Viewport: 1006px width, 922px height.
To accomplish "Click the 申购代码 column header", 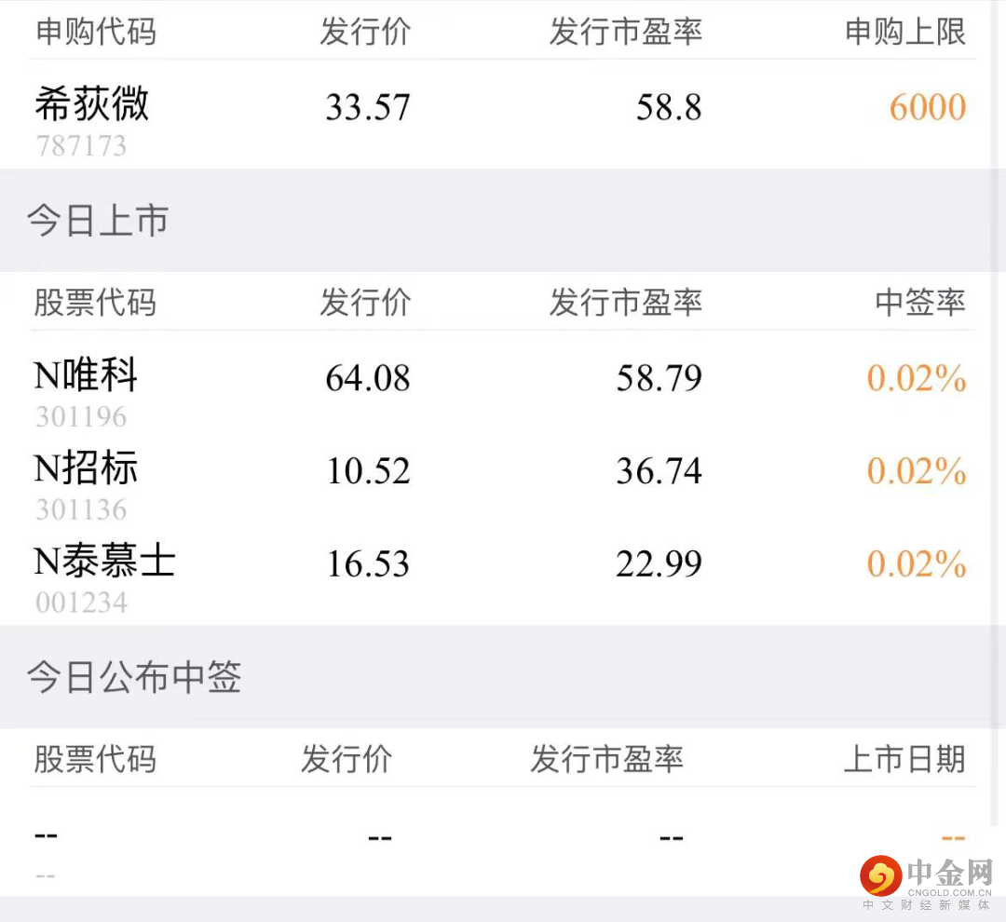I will coord(95,33).
